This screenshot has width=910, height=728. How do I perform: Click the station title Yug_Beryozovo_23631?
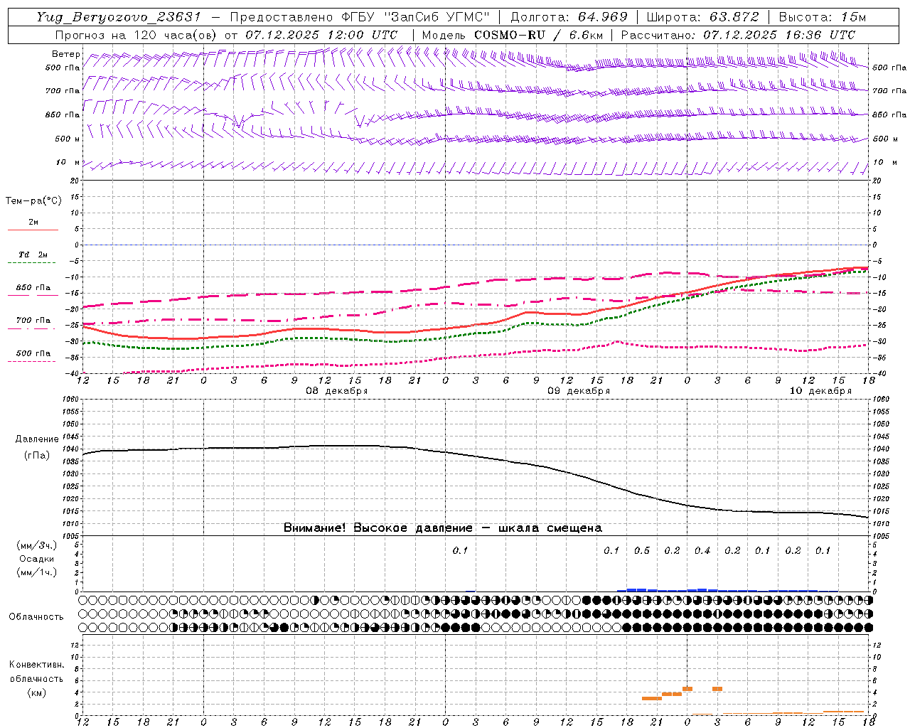click(x=119, y=17)
